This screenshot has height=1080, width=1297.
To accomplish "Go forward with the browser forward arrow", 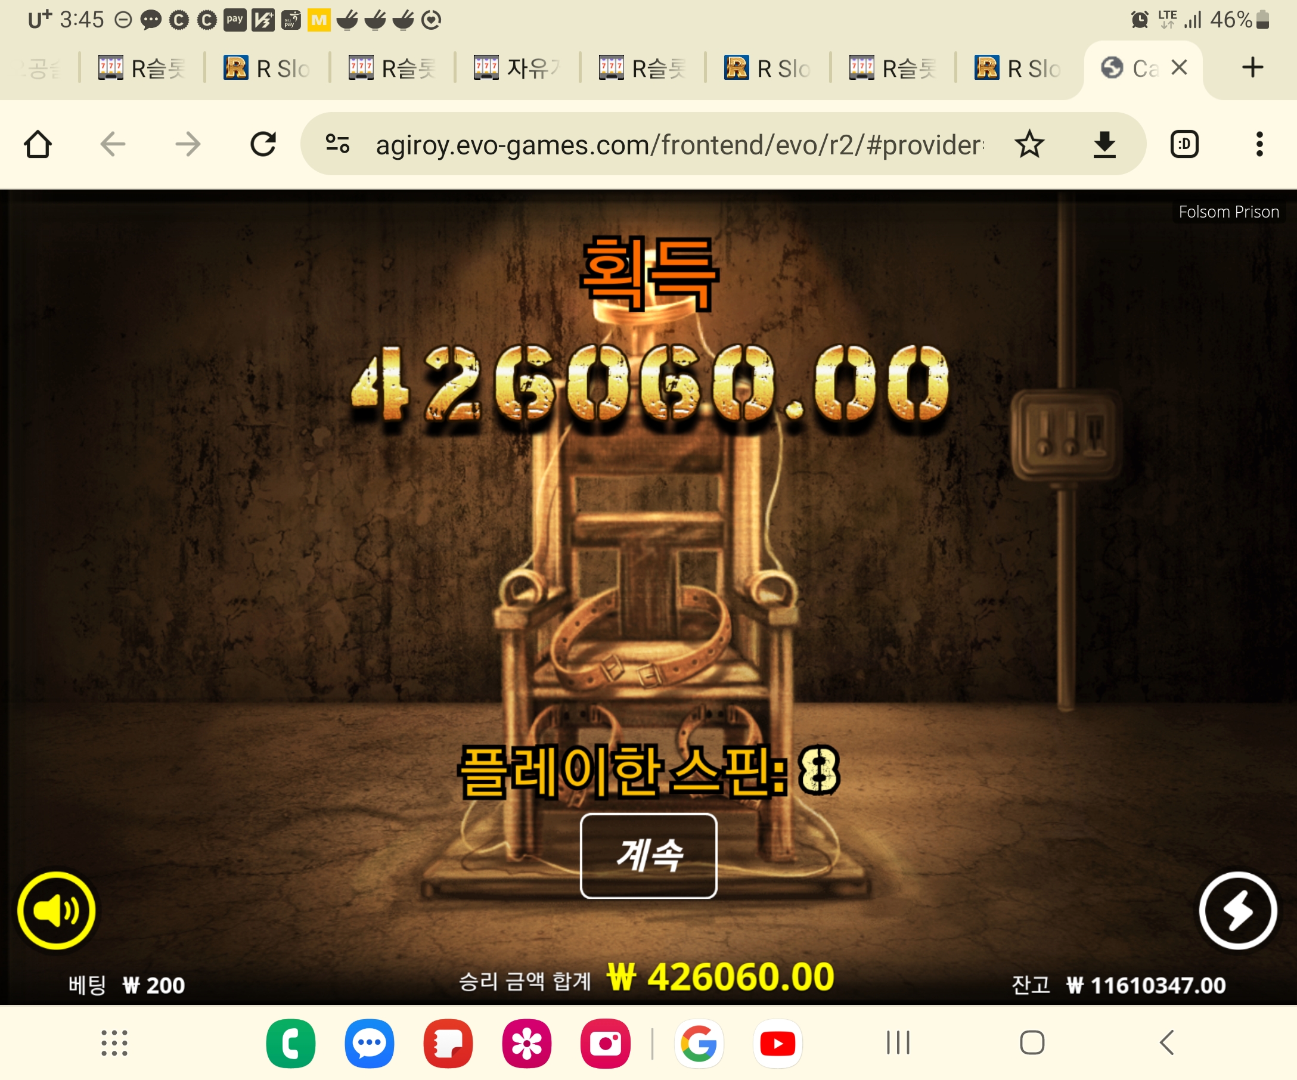I will (x=188, y=144).
